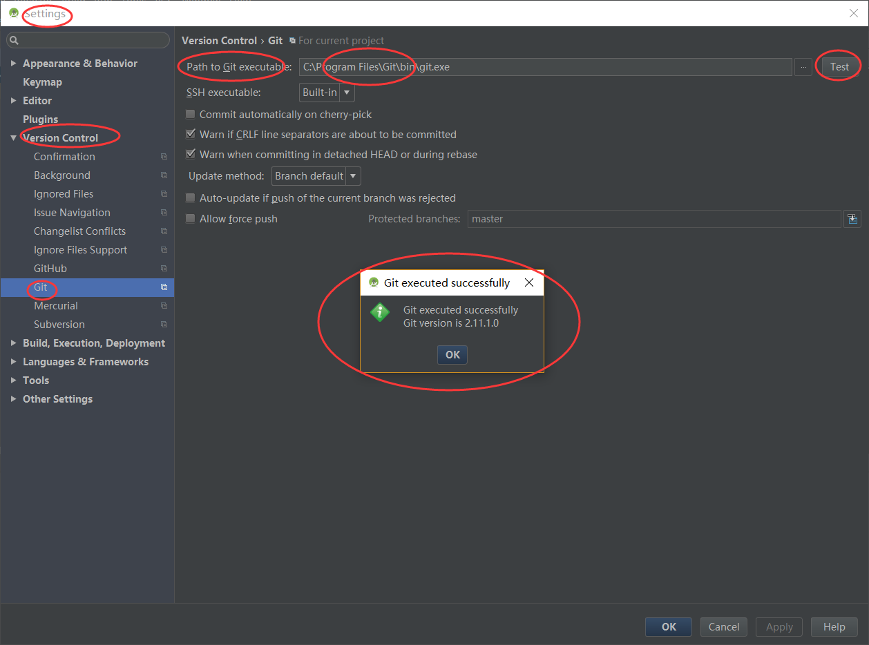Viewport: 869px width, 645px height.
Task: Click the browse ellipsis button beside Git path
Action: pyautogui.click(x=803, y=67)
